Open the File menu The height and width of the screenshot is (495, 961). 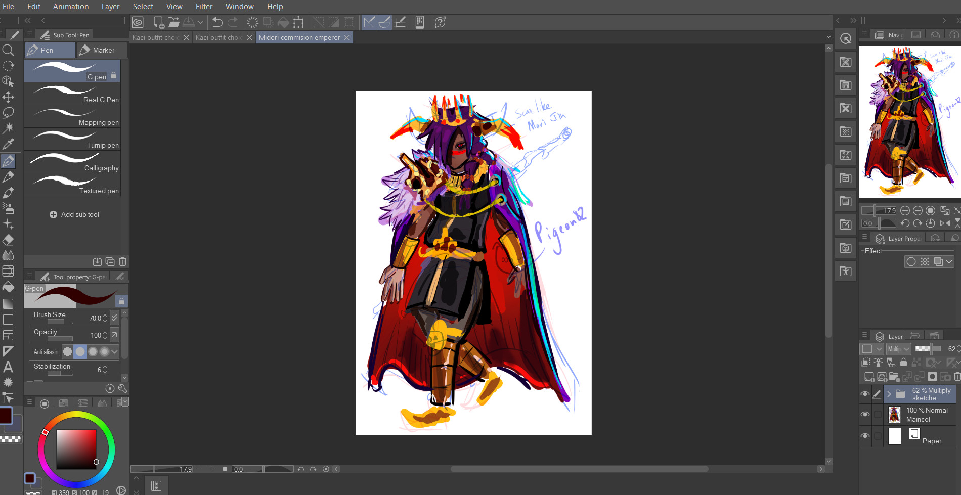tap(9, 7)
